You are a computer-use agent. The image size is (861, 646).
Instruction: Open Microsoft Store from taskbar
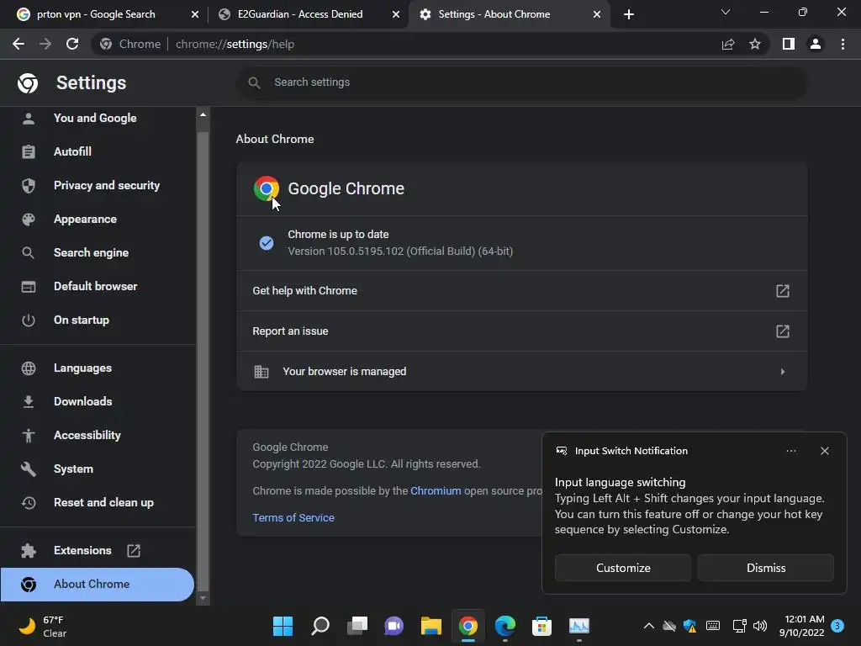[x=542, y=626]
